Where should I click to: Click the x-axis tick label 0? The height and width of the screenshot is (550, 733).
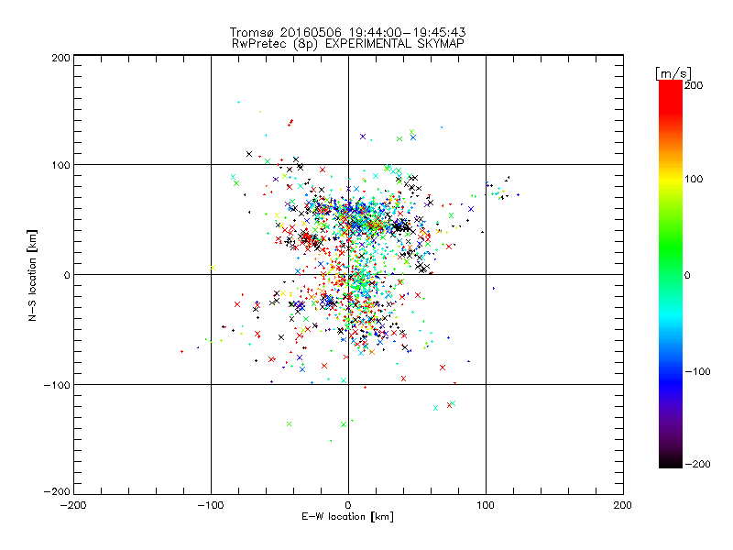(348, 505)
